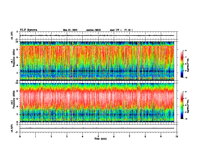Click inside the ch.1 spectrogram panel
The image size is (199, 153).
tap(97, 61)
